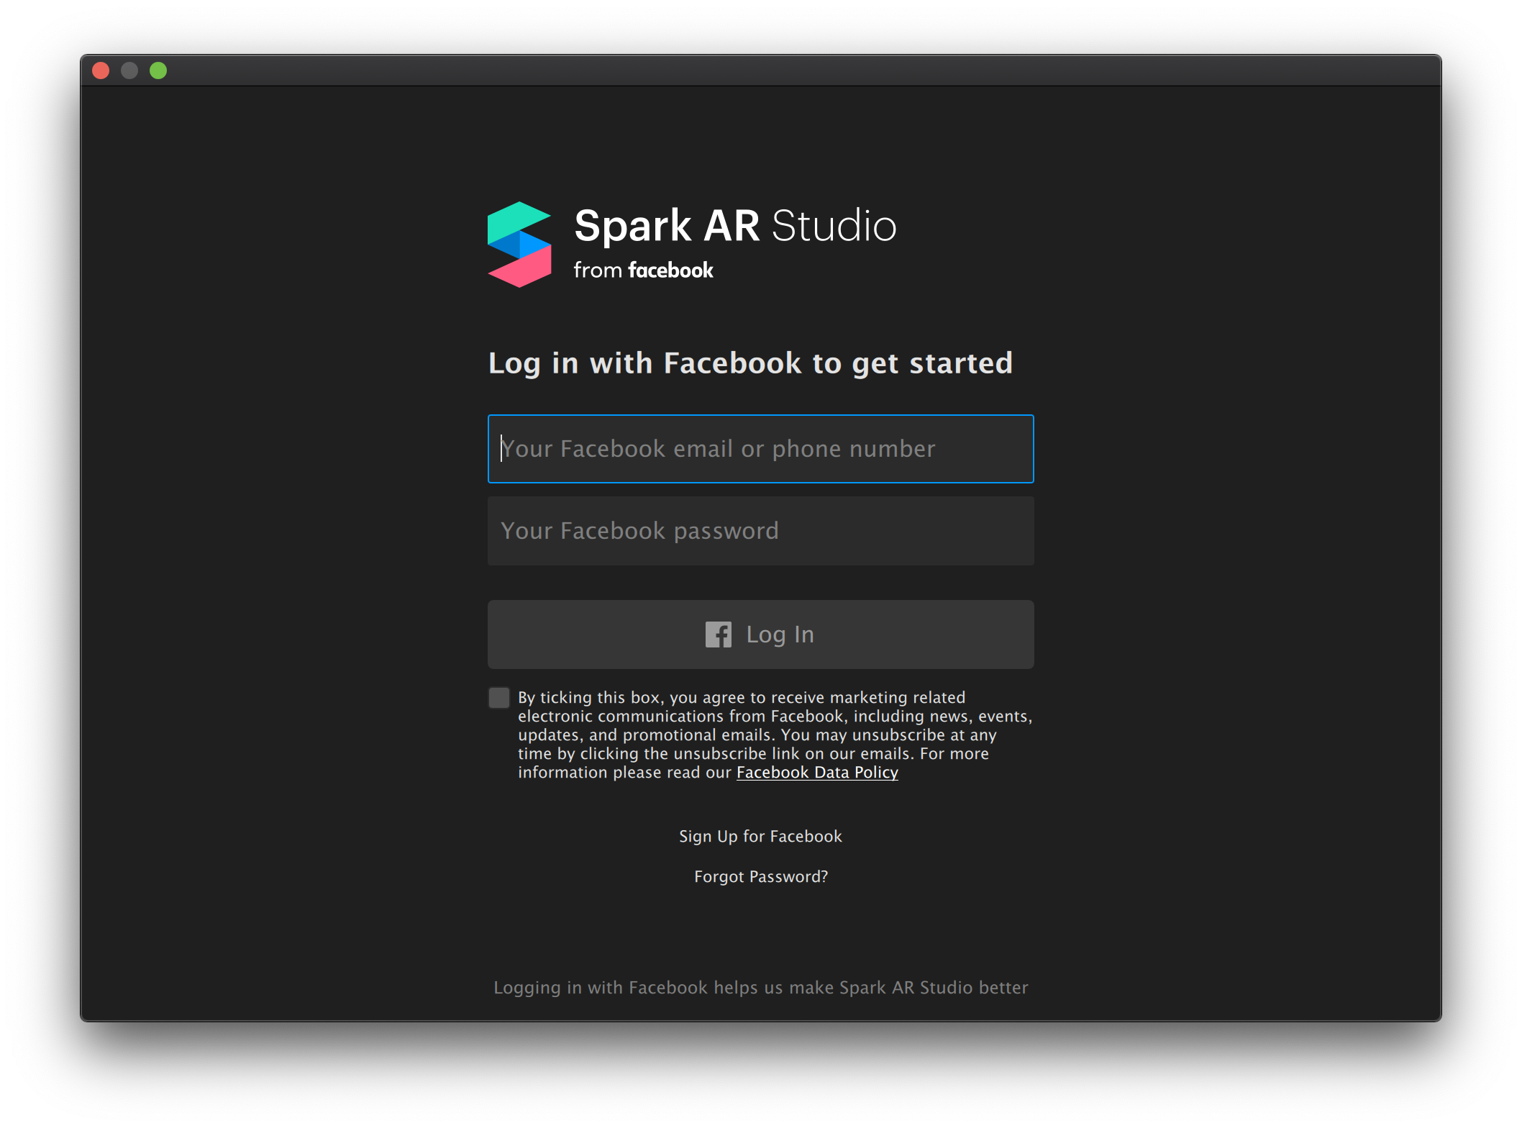Close the window with the red button

click(101, 70)
